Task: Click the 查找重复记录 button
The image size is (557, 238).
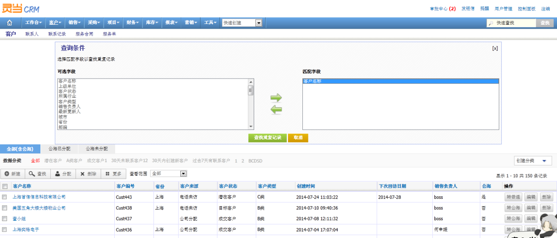Action: click(x=268, y=138)
